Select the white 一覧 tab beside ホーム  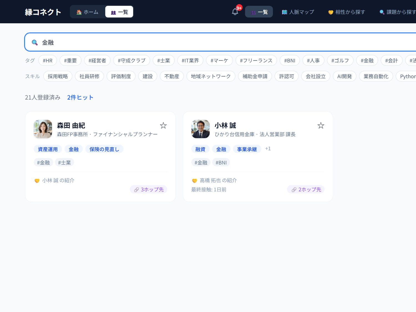pos(119,12)
